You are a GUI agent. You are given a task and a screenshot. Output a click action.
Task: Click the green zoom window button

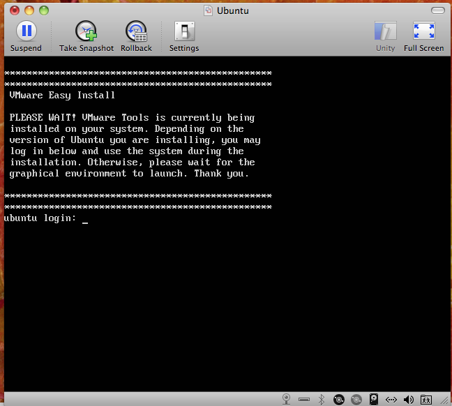(44, 10)
